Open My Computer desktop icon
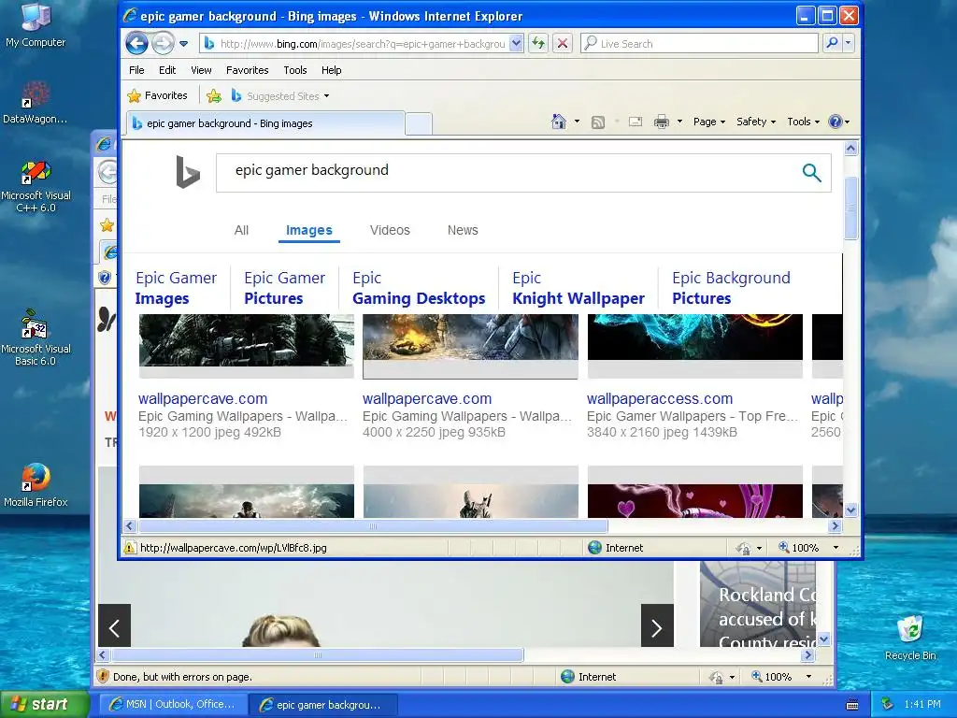This screenshot has width=957, height=718. (x=36, y=25)
